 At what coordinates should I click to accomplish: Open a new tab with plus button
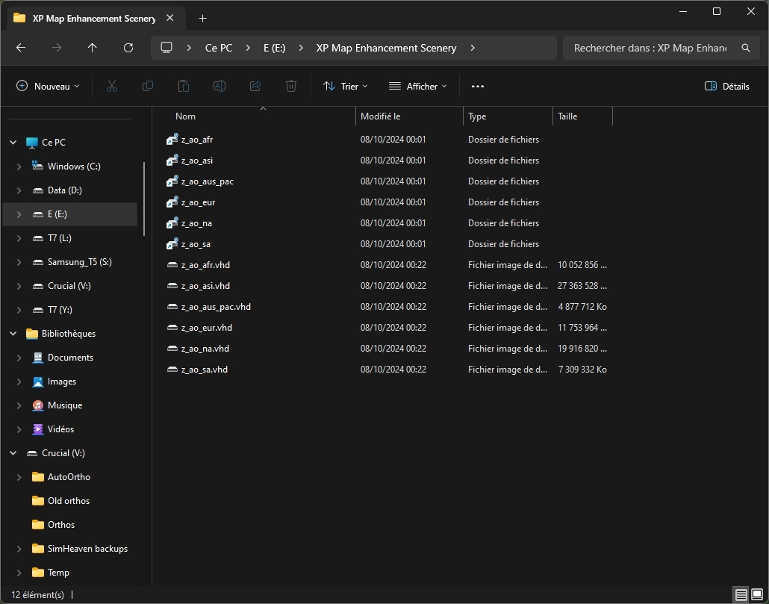pos(202,18)
